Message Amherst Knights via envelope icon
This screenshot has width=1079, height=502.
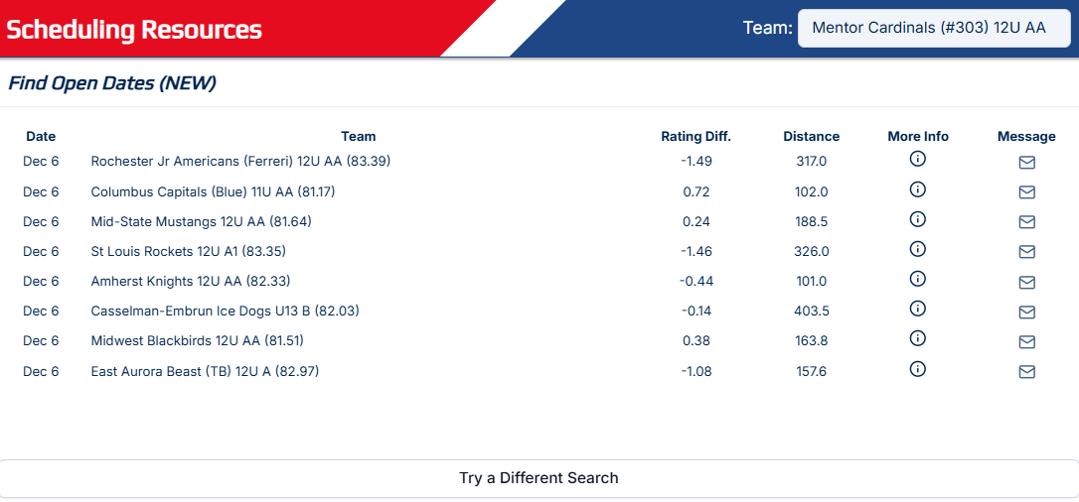click(1026, 282)
